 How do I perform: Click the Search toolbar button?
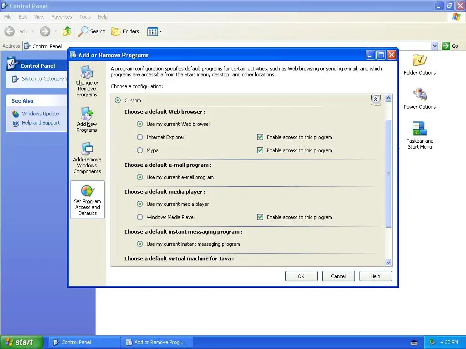[91, 31]
